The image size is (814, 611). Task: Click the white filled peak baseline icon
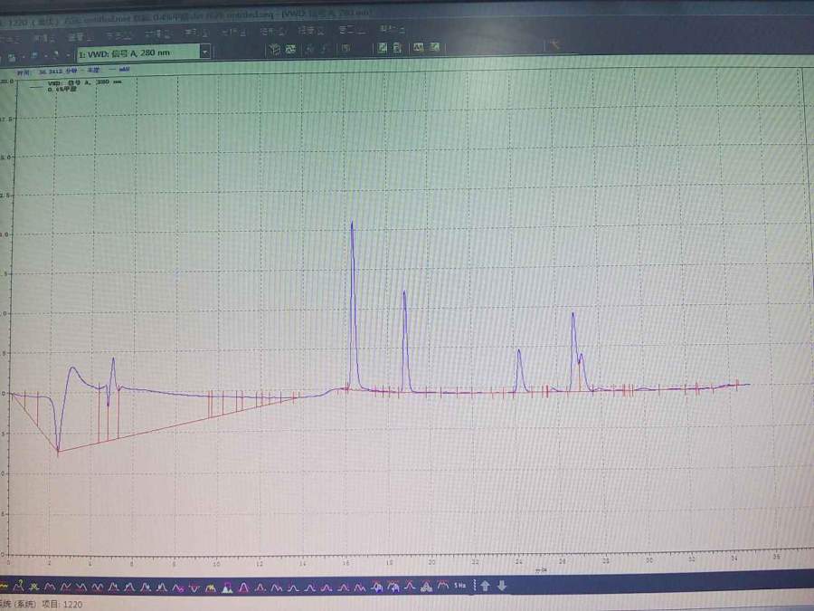227,587
